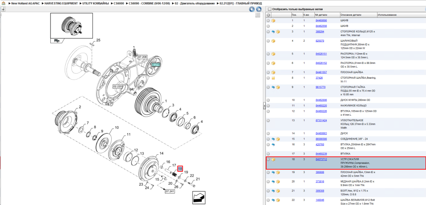426x205 pixels.
Task: Click the box icon for part 84461557
Action: tap(273, 72)
